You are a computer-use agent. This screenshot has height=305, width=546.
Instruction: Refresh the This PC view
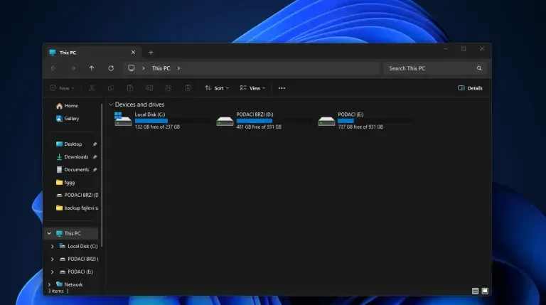[111, 68]
